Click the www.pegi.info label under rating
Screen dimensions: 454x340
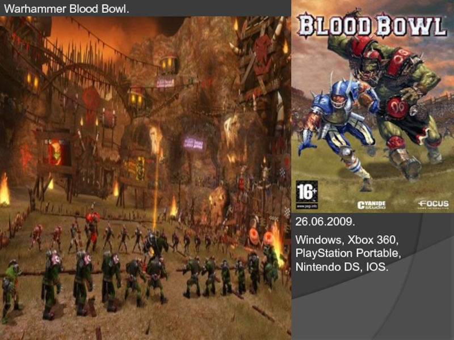(x=306, y=206)
